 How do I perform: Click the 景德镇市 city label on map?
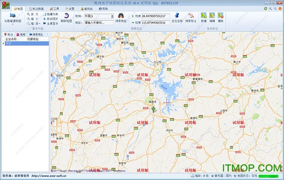coord(197,79)
